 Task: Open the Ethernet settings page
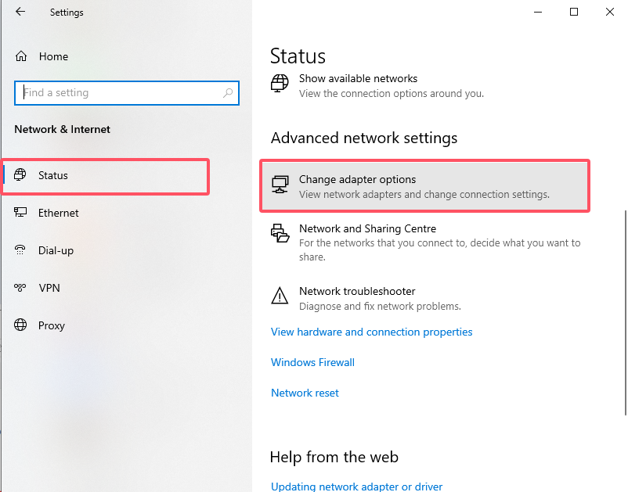point(59,213)
